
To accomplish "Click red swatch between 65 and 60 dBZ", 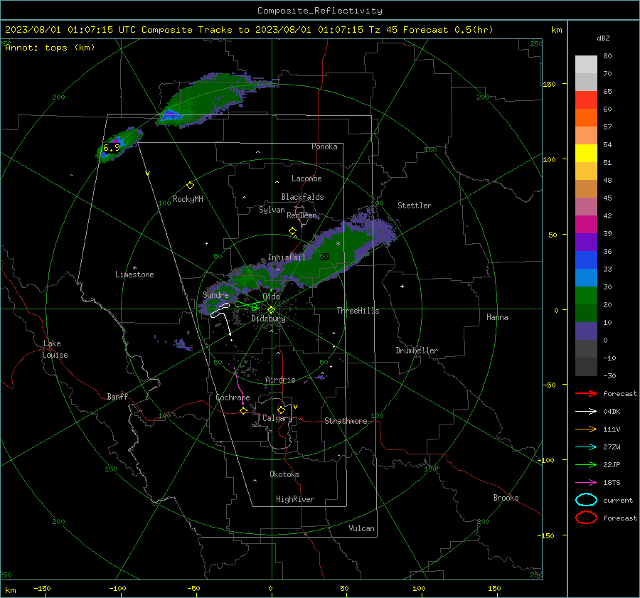I will (x=586, y=100).
